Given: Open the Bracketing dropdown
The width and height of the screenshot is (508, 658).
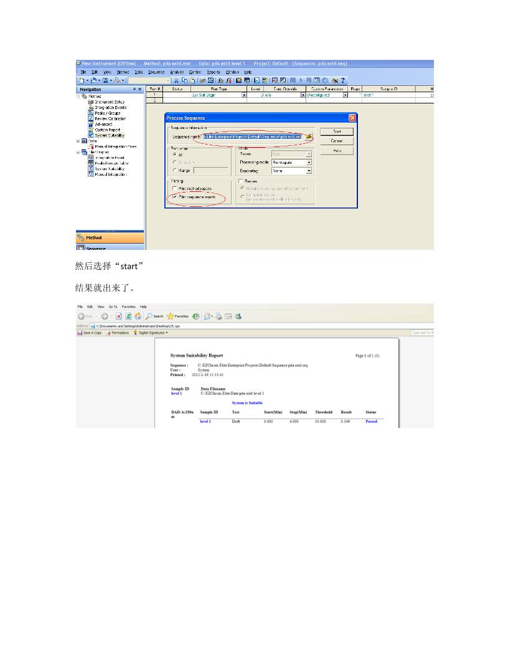Looking at the screenshot, I should [309, 171].
